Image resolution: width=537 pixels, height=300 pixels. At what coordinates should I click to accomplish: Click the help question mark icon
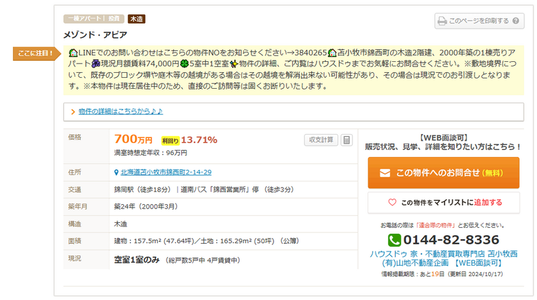pyautogui.click(x=515, y=21)
